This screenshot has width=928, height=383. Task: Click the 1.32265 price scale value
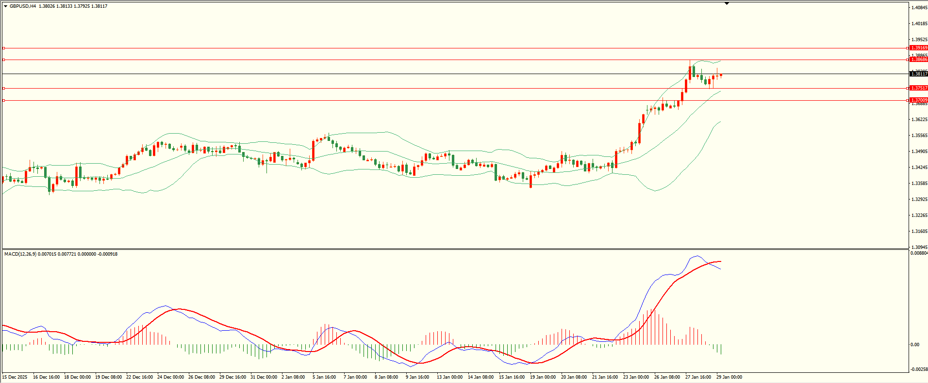pyautogui.click(x=919, y=215)
